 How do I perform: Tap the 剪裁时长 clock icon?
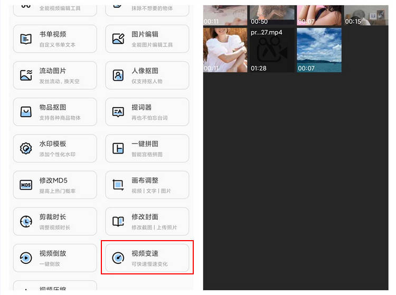26,221
